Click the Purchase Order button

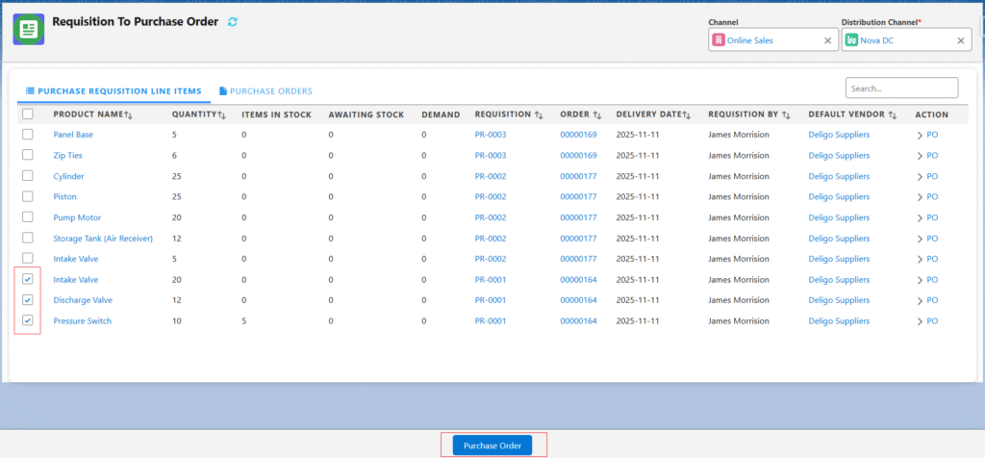[x=492, y=445]
